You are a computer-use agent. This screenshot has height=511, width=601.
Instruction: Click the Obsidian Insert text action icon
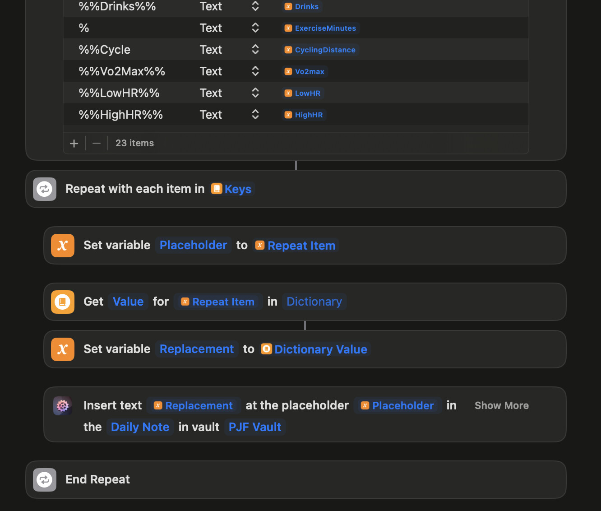point(63,405)
